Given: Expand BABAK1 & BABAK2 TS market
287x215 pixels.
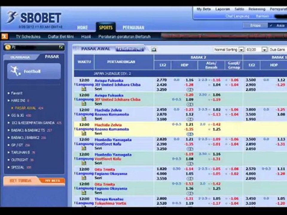Looking at the screenshot, I should tap(30, 130).
